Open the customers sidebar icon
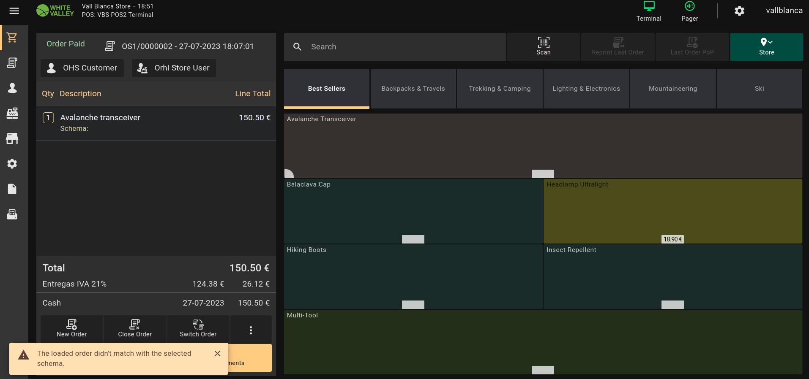The width and height of the screenshot is (809, 379). (x=12, y=88)
